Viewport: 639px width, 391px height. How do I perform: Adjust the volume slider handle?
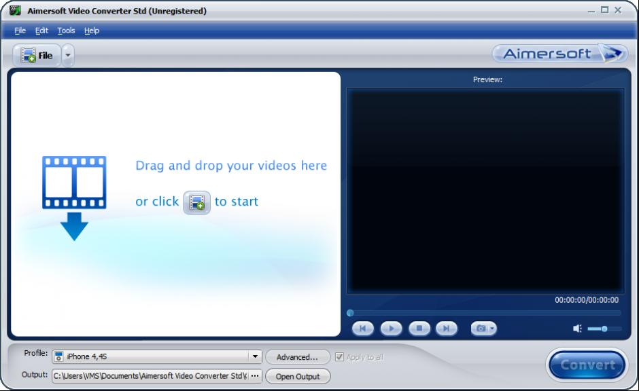coord(604,329)
